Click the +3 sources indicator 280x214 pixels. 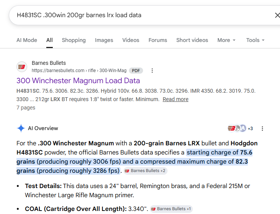click(251, 129)
